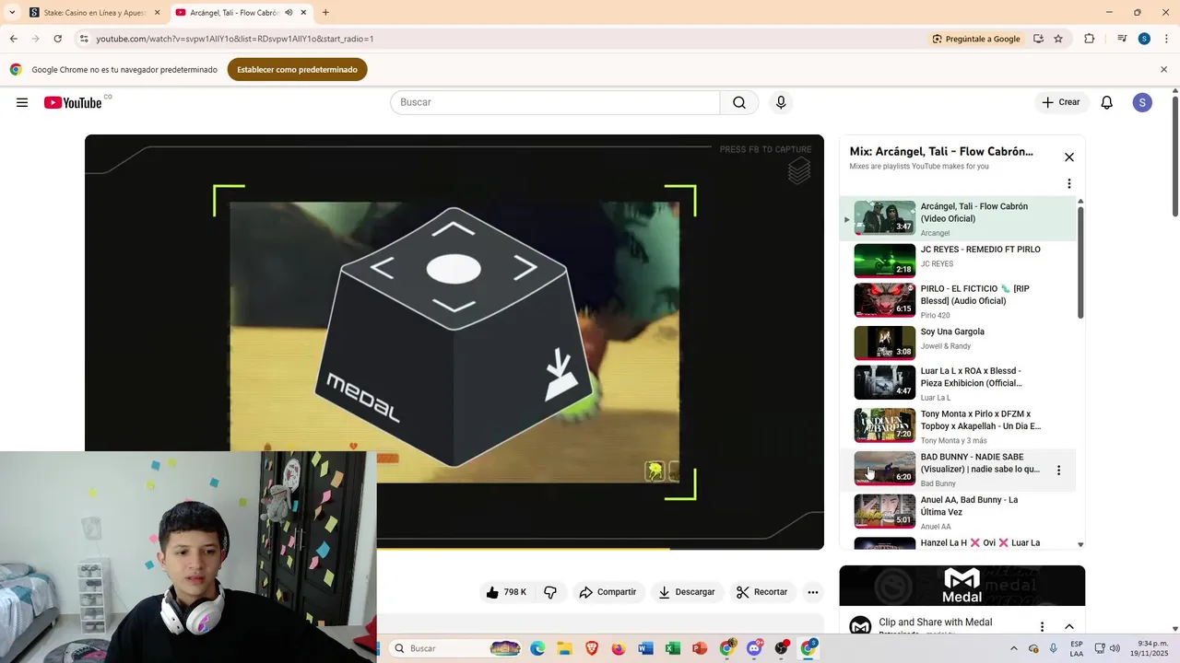This screenshot has width=1180, height=663.
Task: Bookmark this page with the star
Action: point(1058,39)
